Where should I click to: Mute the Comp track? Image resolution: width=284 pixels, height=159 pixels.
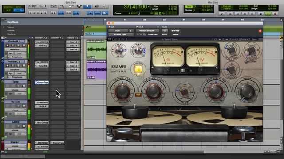coord(24,126)
